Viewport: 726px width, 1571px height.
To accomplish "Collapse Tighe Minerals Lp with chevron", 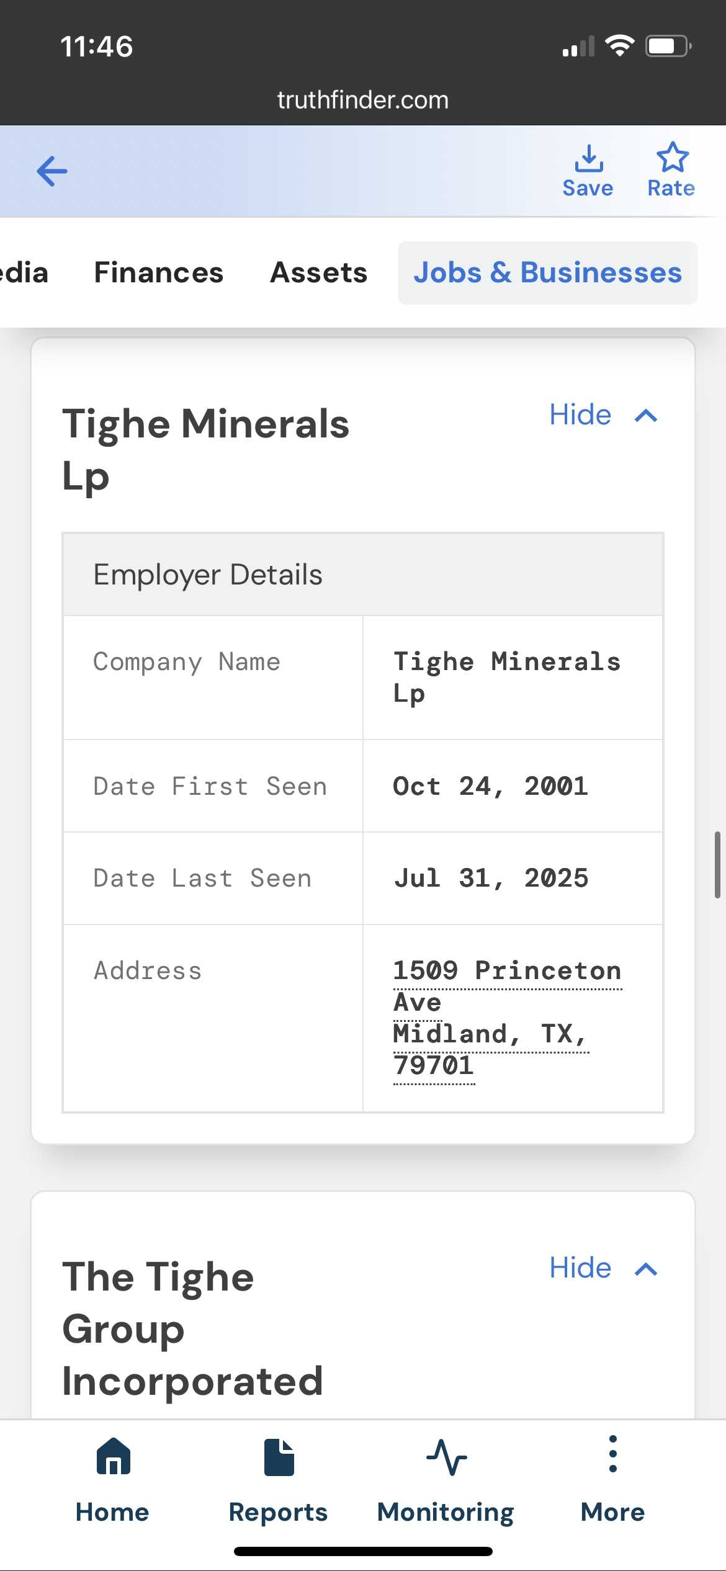I will tap(646, 416).
